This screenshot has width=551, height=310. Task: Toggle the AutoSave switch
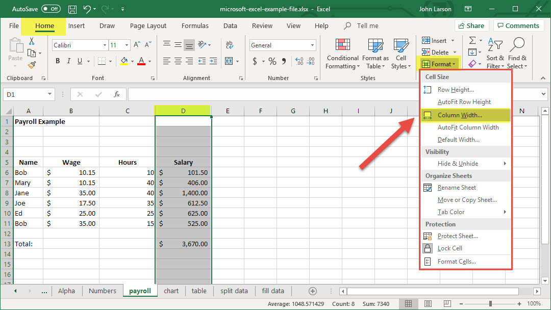(x=51, y=9)
